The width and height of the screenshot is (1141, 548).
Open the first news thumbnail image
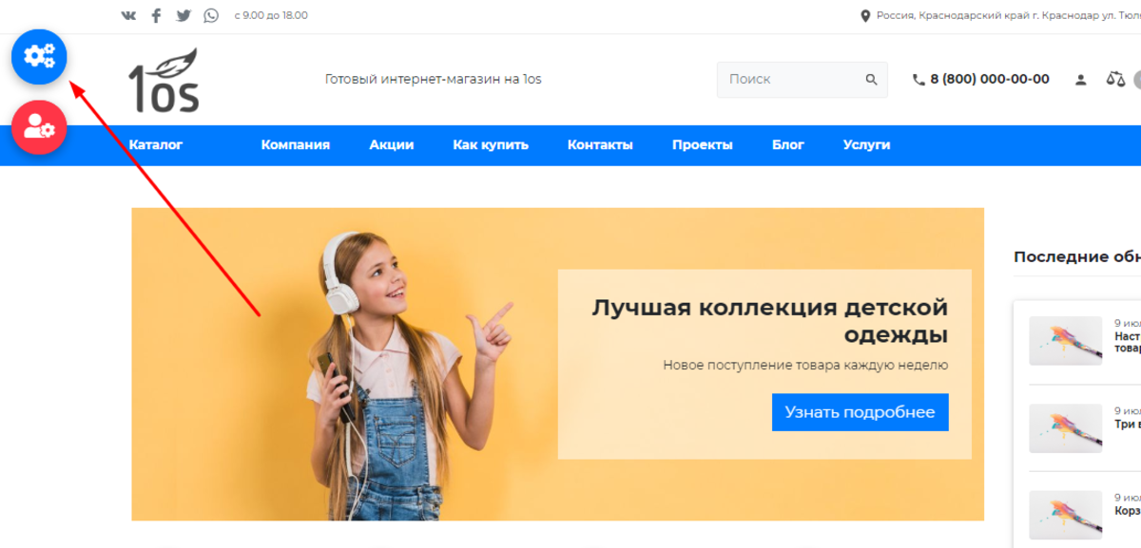(1066, 341)
